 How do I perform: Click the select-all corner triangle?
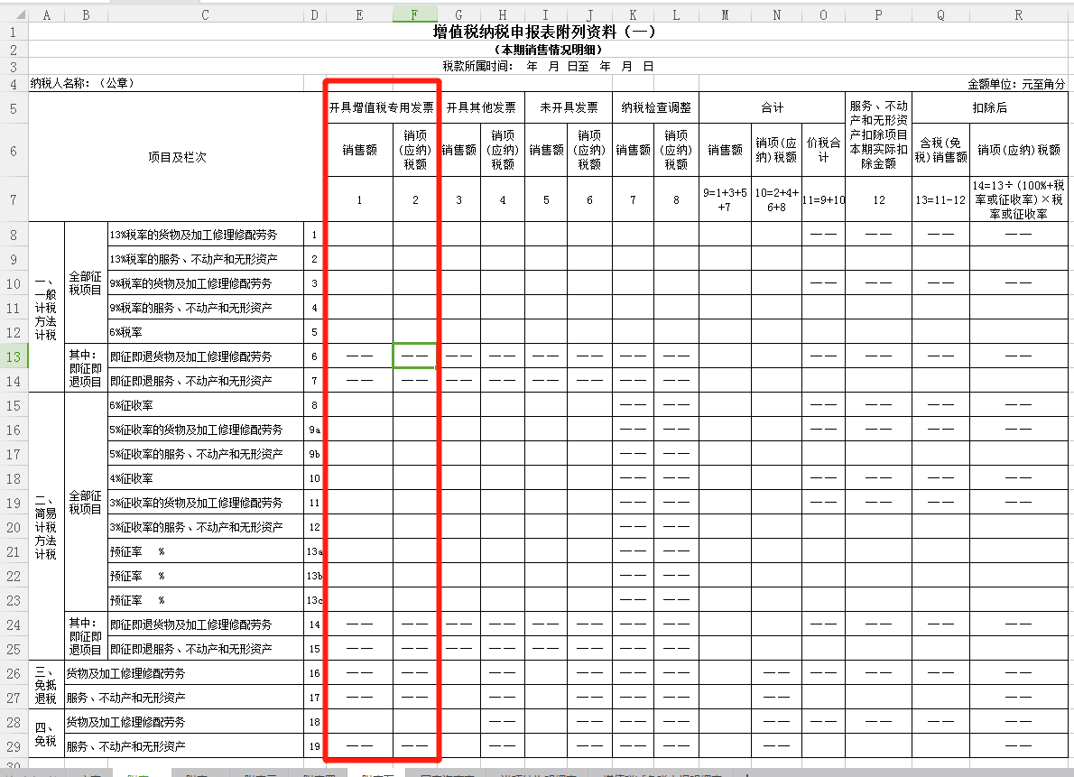14,15
